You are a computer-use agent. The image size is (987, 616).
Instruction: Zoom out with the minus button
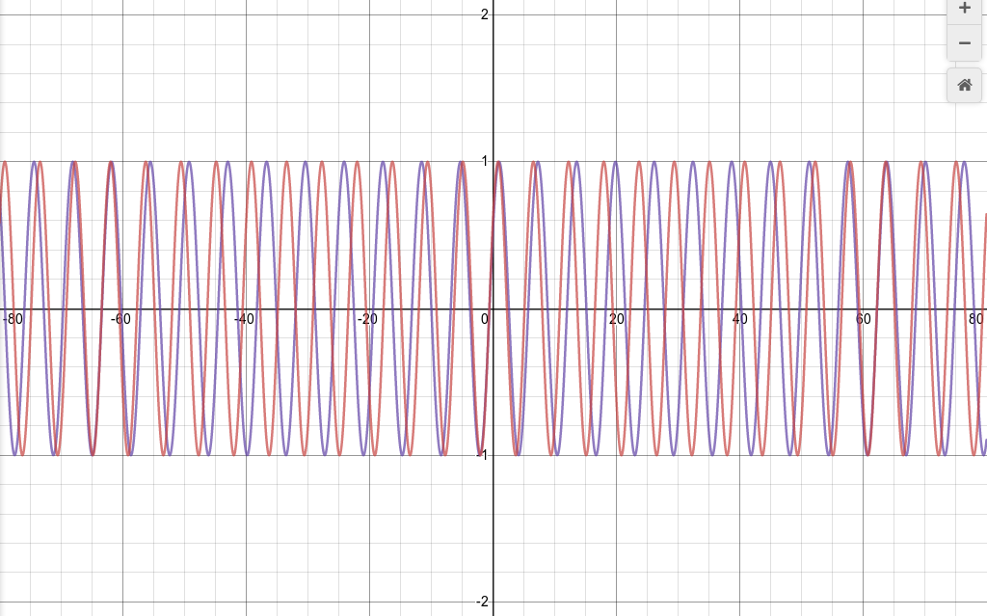pyautogui.click(x=964, y=43)
